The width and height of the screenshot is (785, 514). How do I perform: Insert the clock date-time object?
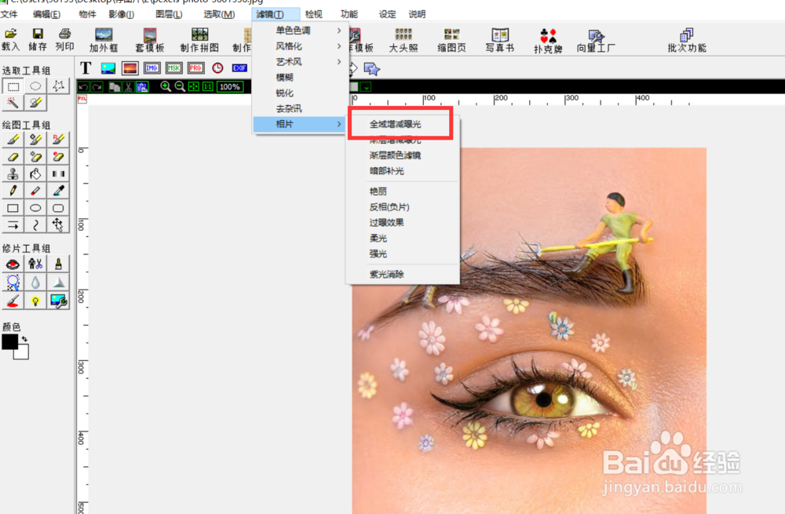coord(217,68)
